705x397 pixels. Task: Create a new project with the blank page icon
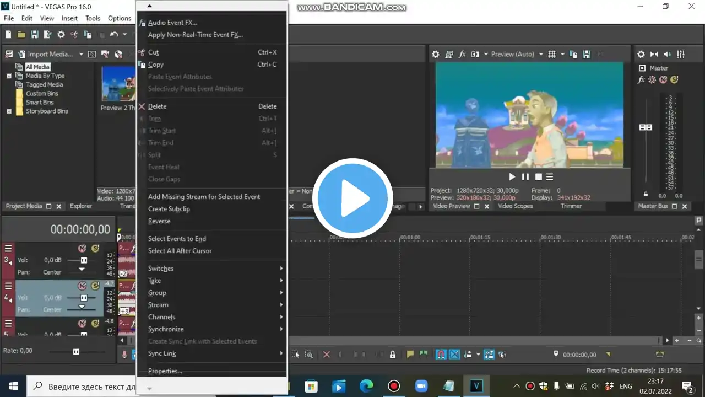8,34
